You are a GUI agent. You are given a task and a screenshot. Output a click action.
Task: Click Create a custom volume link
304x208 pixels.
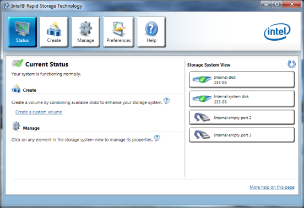[x=39, y=112]
